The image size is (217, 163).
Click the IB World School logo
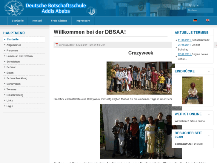[x=91, y=11]
